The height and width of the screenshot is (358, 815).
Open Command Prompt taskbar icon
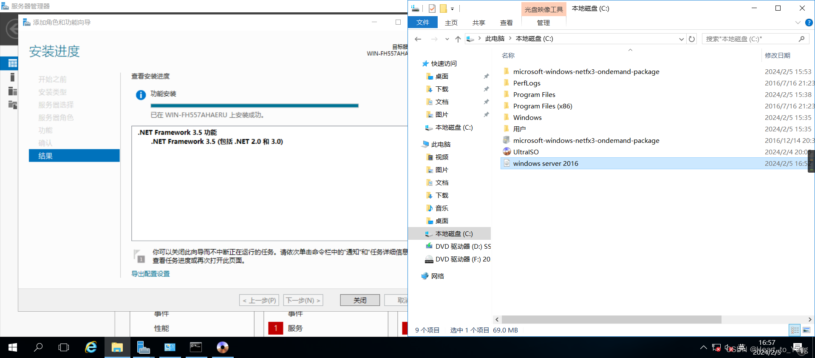coord(196,347)
